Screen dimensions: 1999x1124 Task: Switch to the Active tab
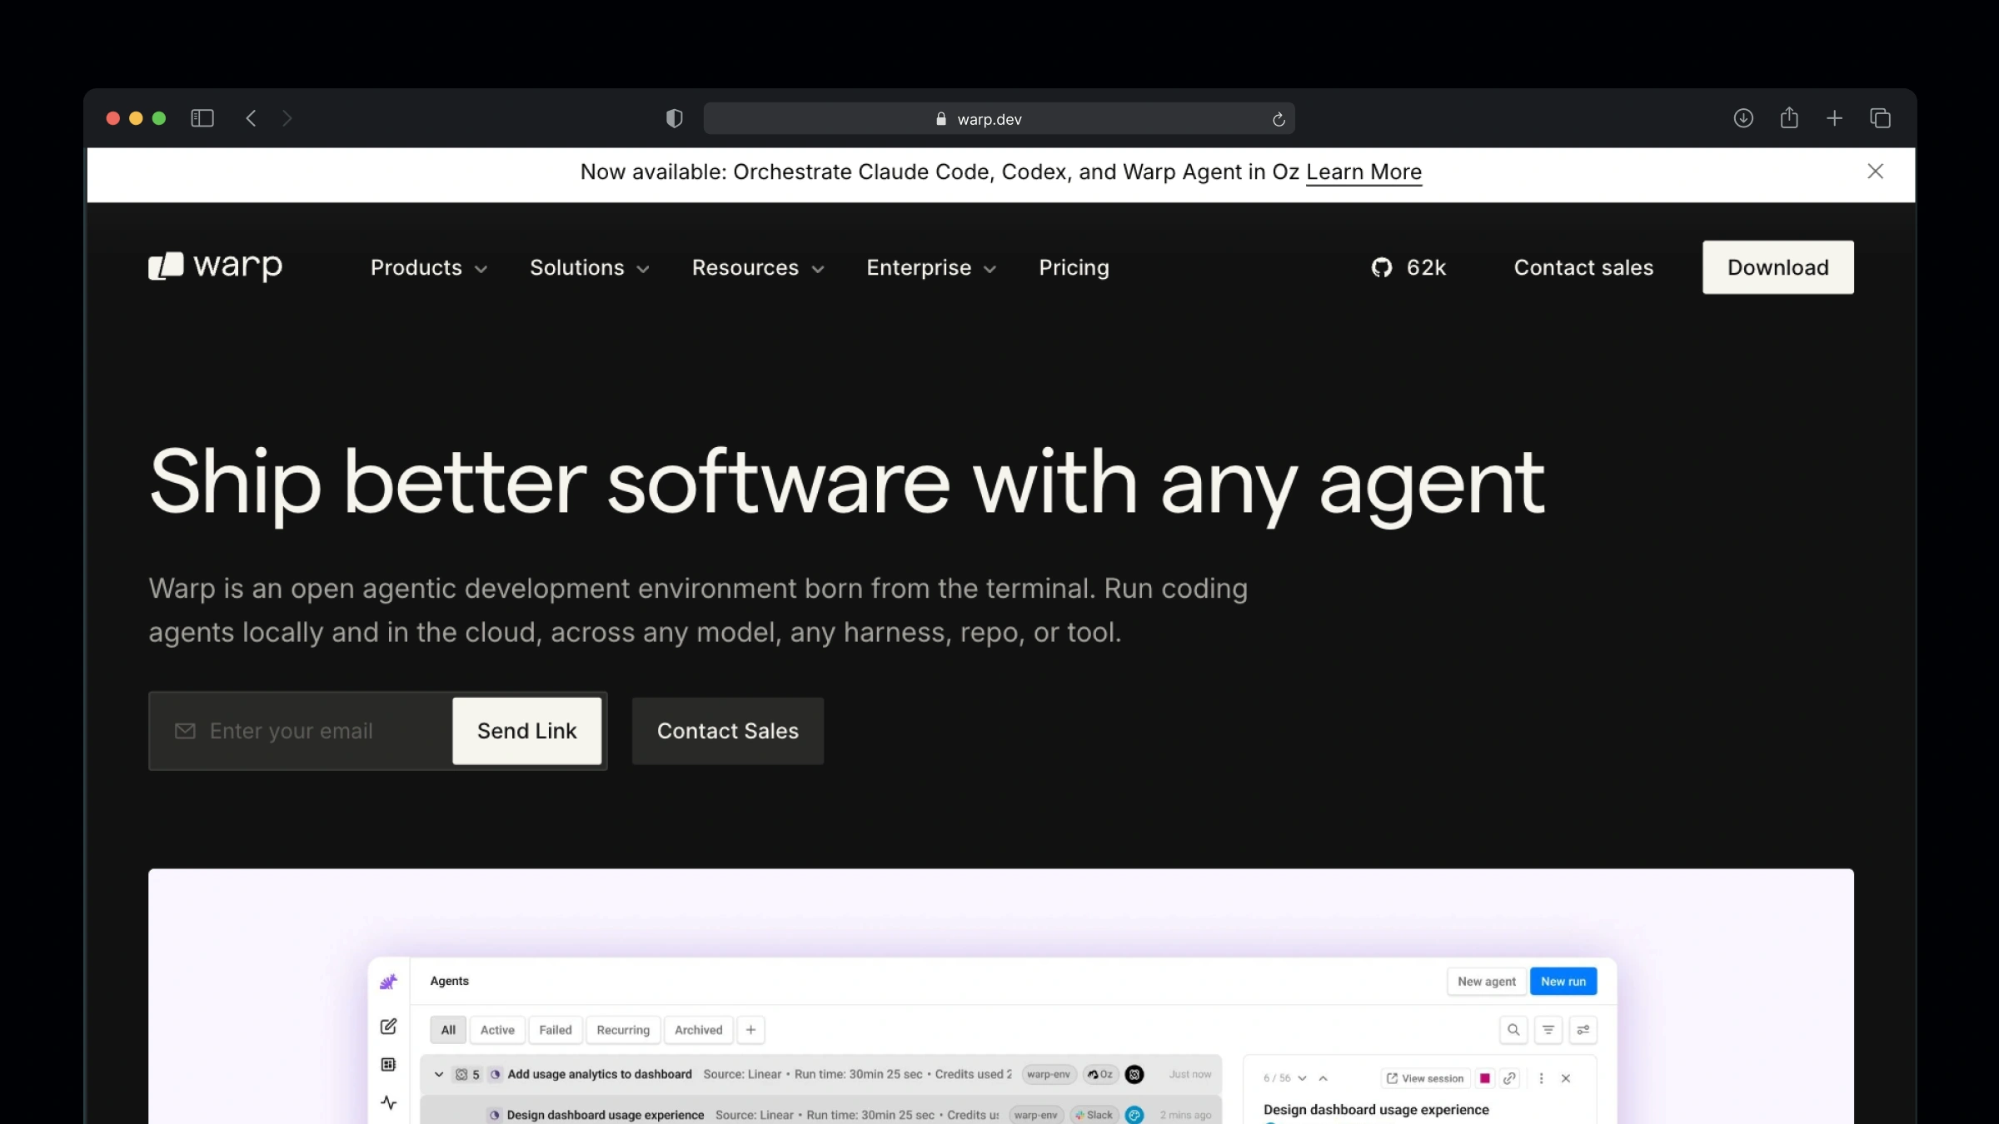tap(497, 1030)
